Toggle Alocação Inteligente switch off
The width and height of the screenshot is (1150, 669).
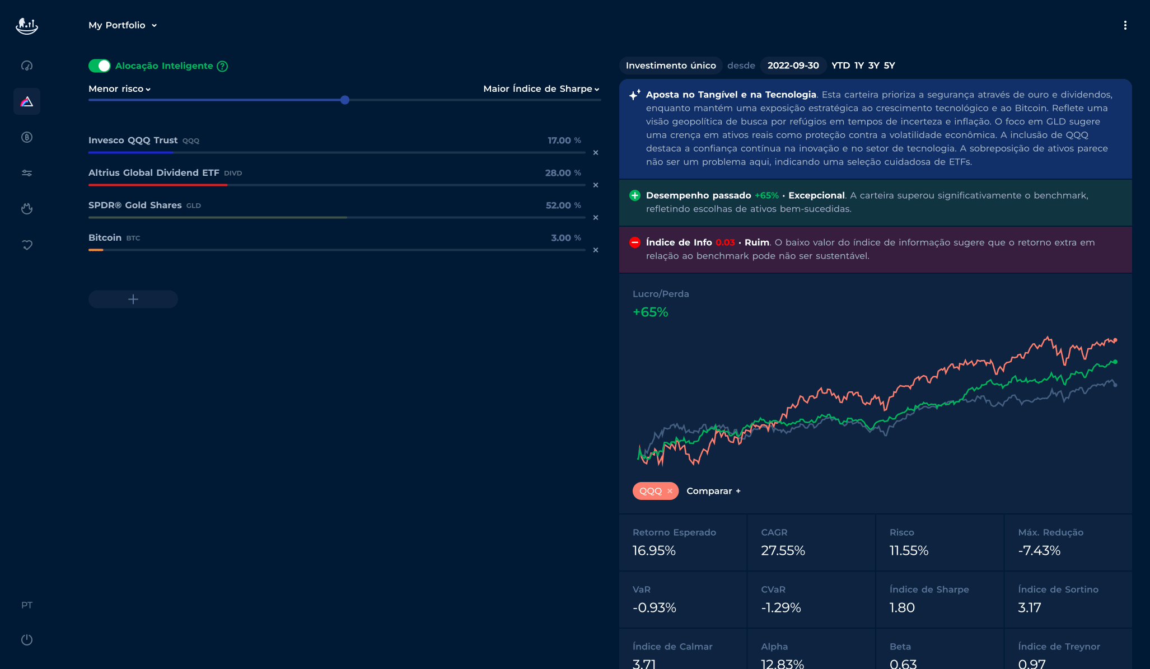coord(100,66)
